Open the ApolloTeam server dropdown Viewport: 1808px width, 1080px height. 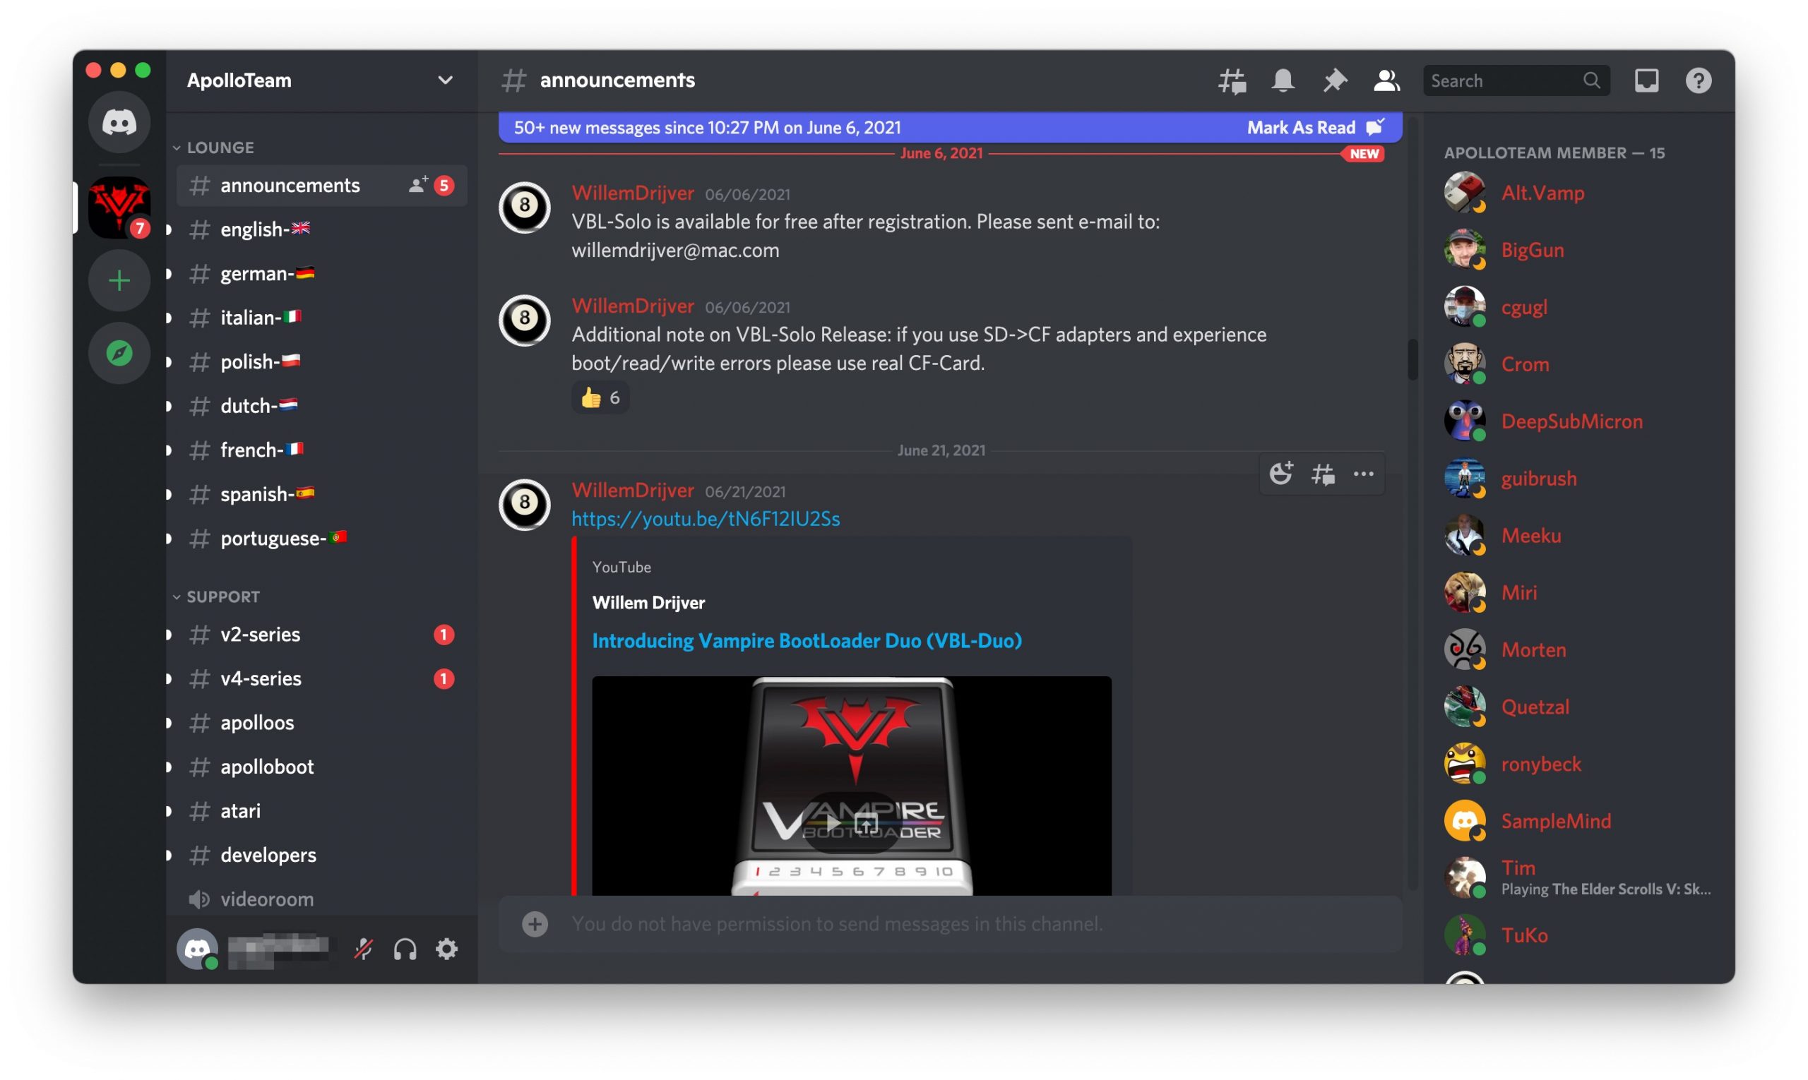[445, 80]
